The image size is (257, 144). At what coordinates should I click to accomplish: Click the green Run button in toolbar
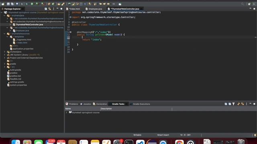pos(32,4)
